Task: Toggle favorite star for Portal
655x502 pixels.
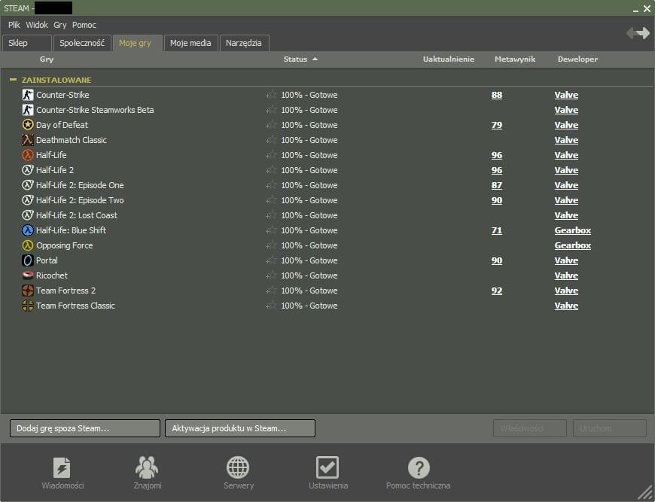Action: click(271, 260)
